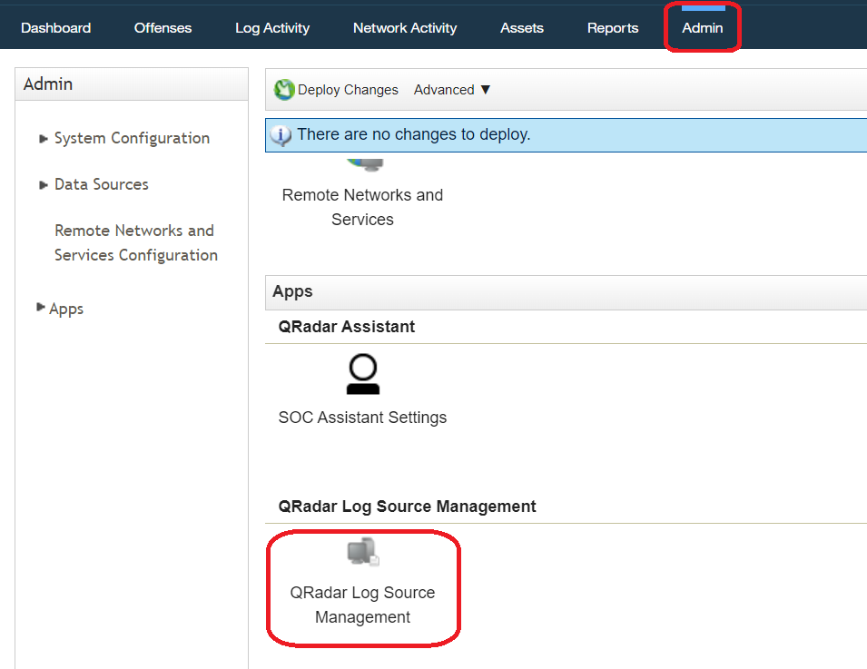Viewport: 867px width, 669px height.
Task: Click the green Deploy Changes icon
Action: point(284,90)
